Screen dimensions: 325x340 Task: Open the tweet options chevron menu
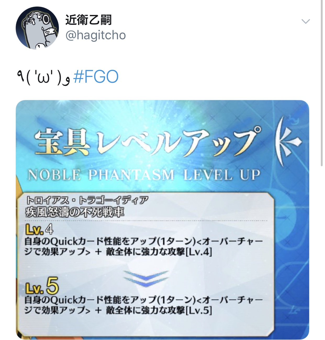coord(306,21)
